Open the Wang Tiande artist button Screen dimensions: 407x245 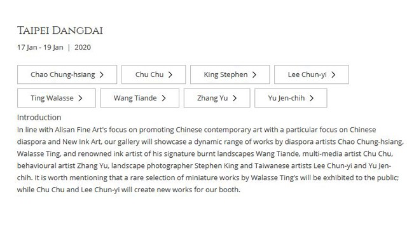pyautogui.click(x=140, y=98)
